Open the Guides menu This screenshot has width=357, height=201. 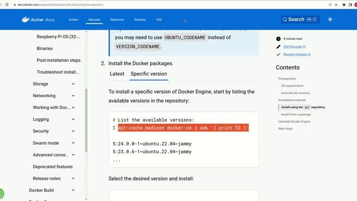click(x=73, y=20)
